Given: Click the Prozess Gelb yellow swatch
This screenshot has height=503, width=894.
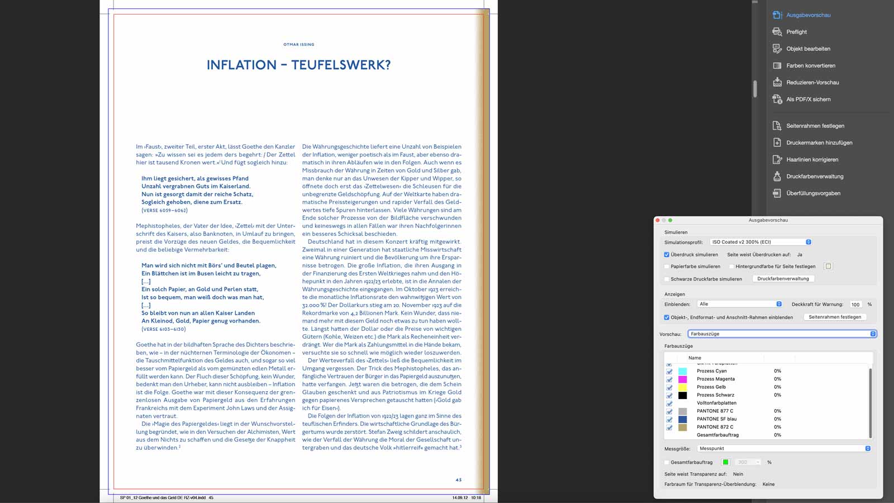Looking at the screenshot, I should 682,387.
